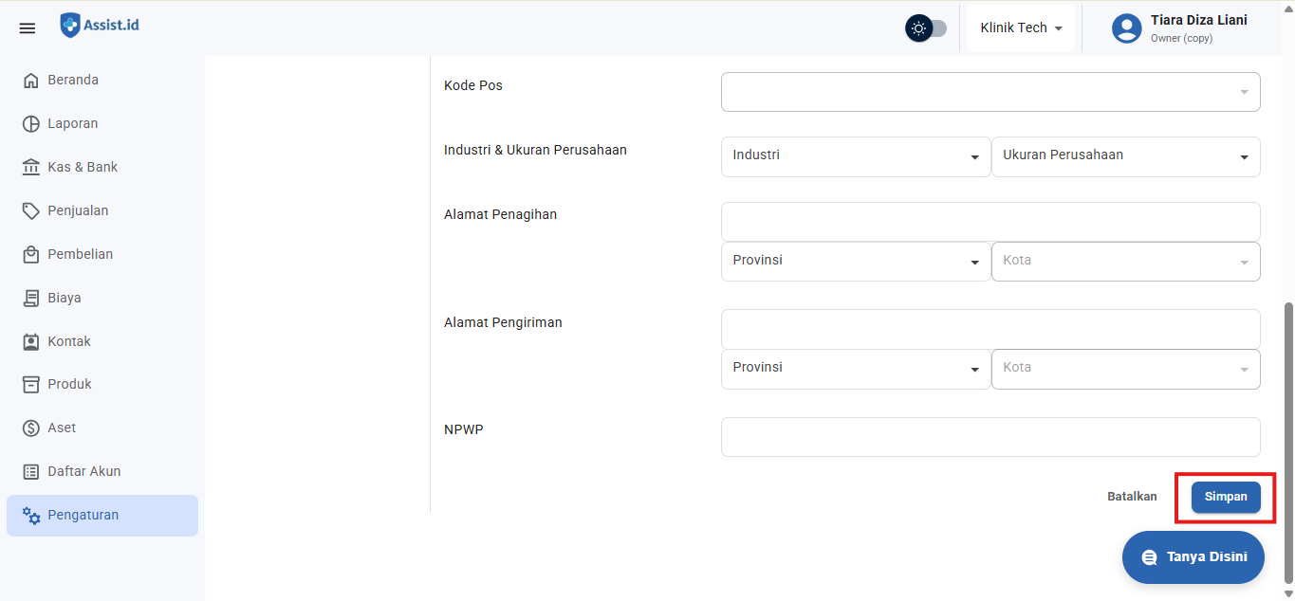Open the Kontak menu item

[x=69, y=341]
